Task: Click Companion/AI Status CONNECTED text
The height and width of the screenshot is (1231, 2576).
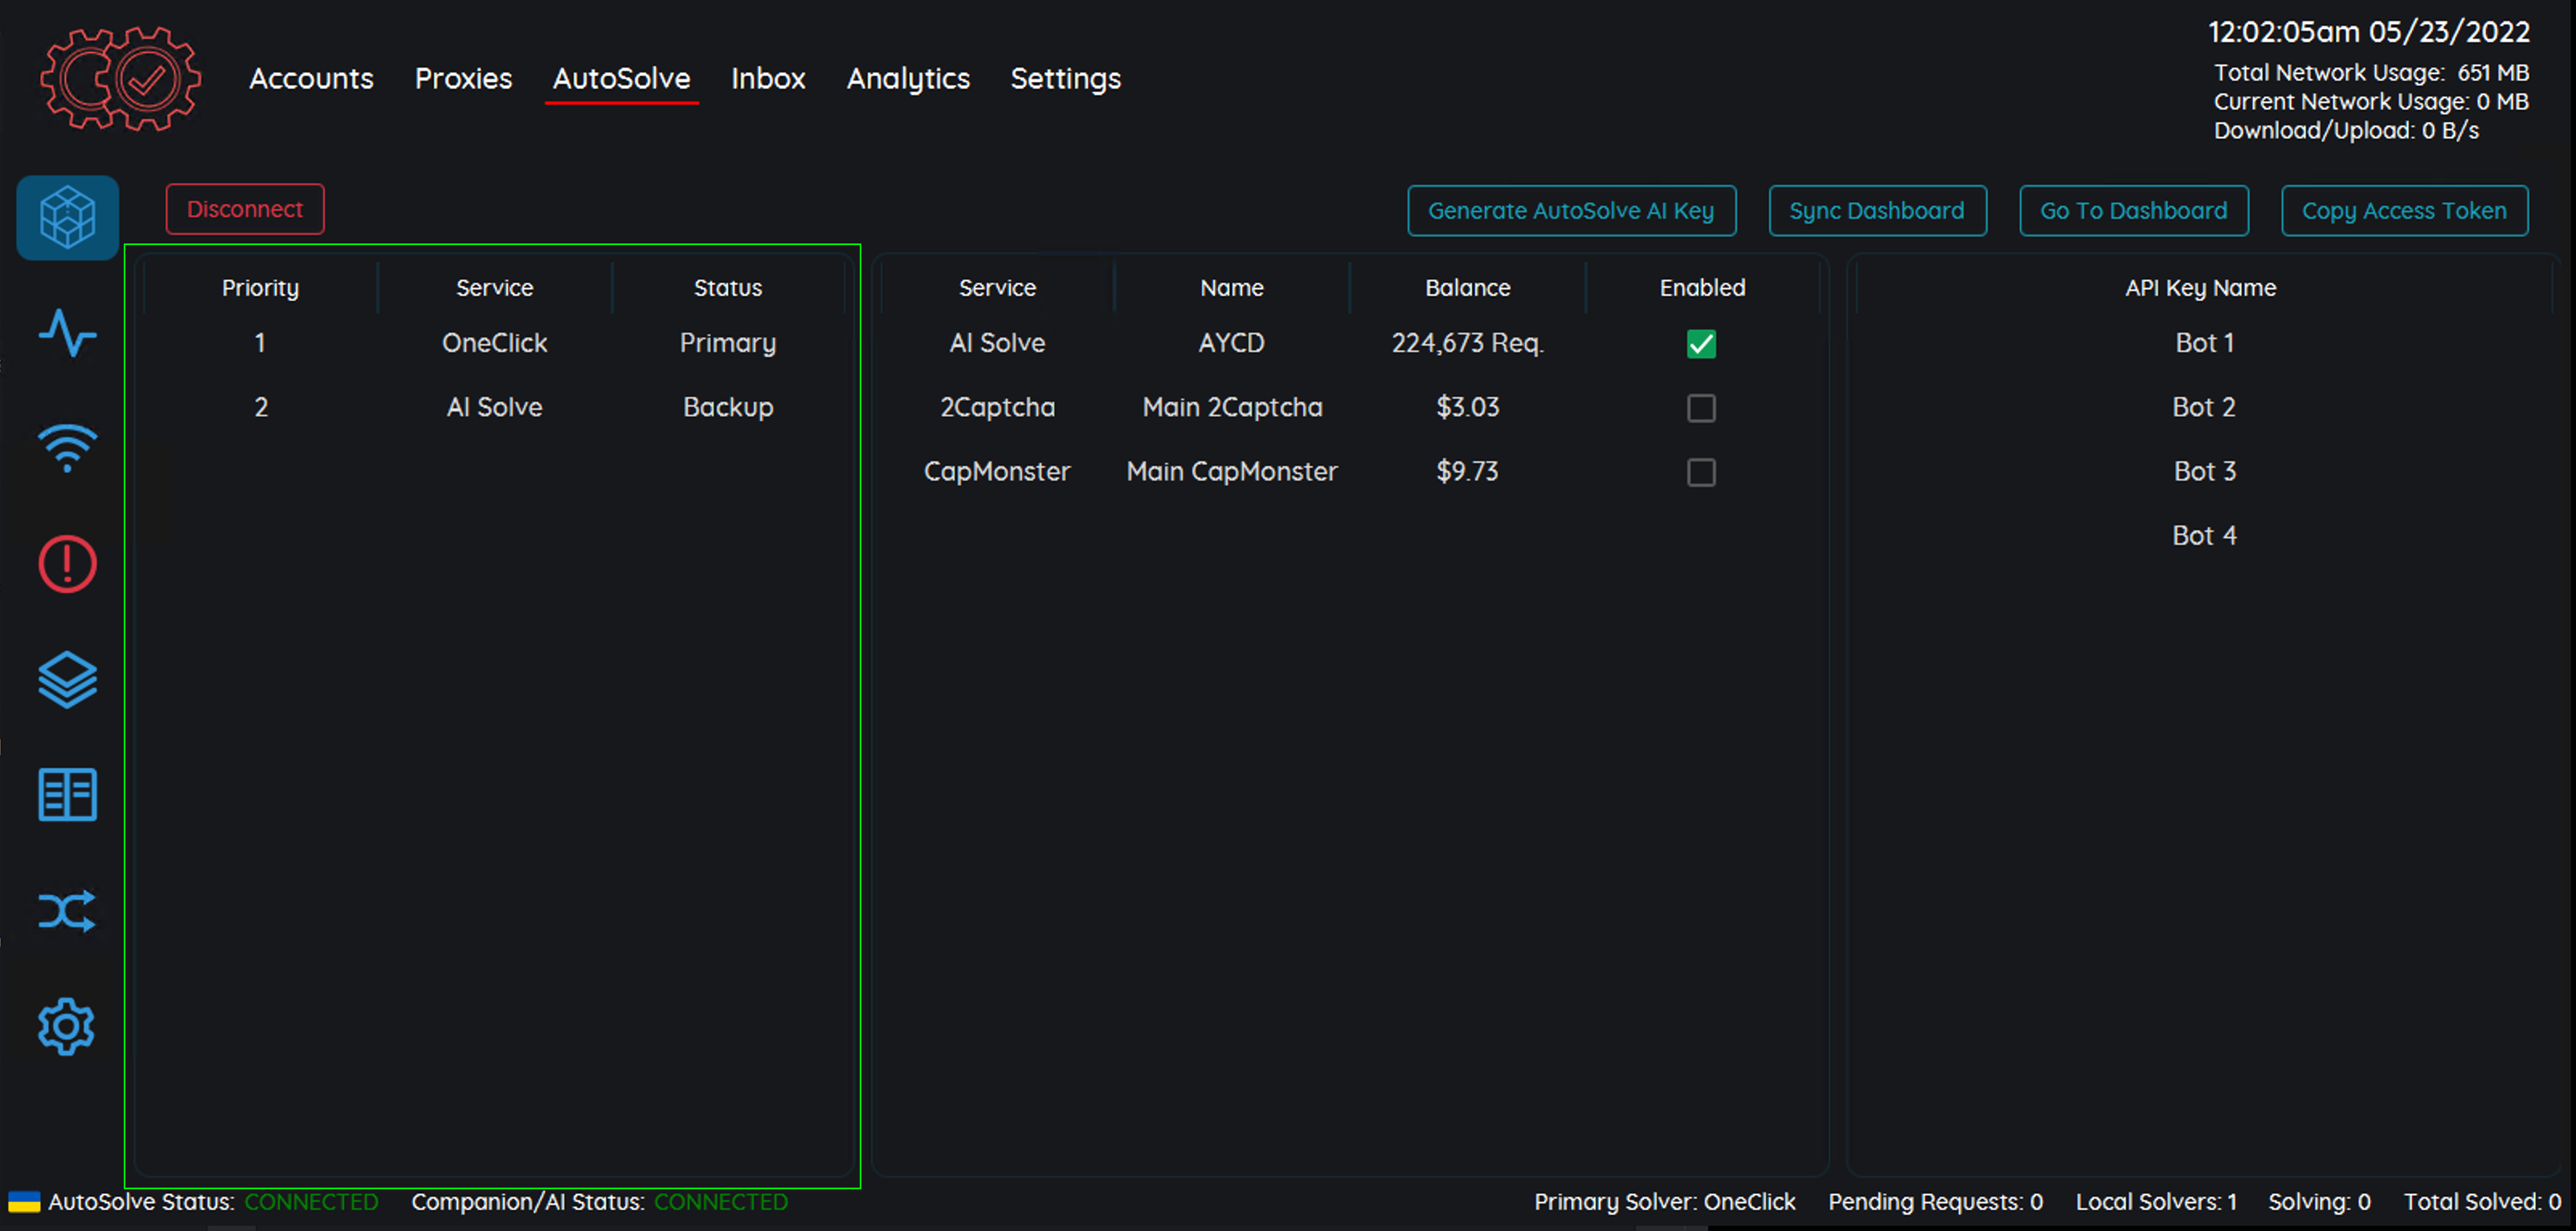Action: [x=721, y=1202]
